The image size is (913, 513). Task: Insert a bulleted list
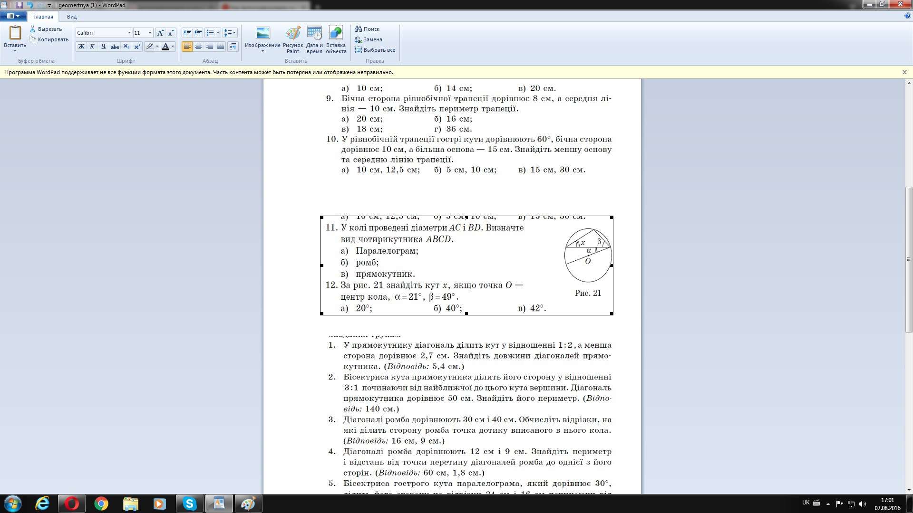[210, 33]
